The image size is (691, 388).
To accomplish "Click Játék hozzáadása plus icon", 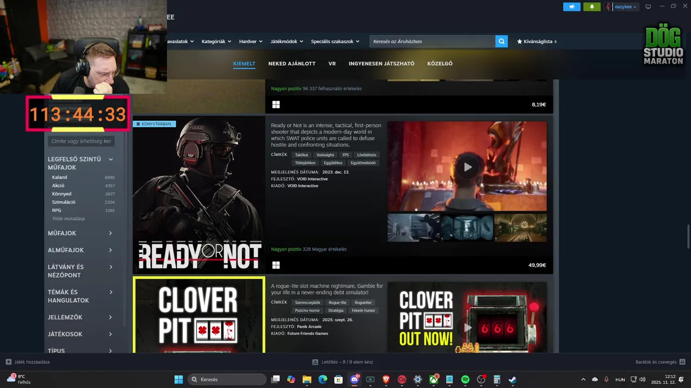I will [x=9, y=362].
